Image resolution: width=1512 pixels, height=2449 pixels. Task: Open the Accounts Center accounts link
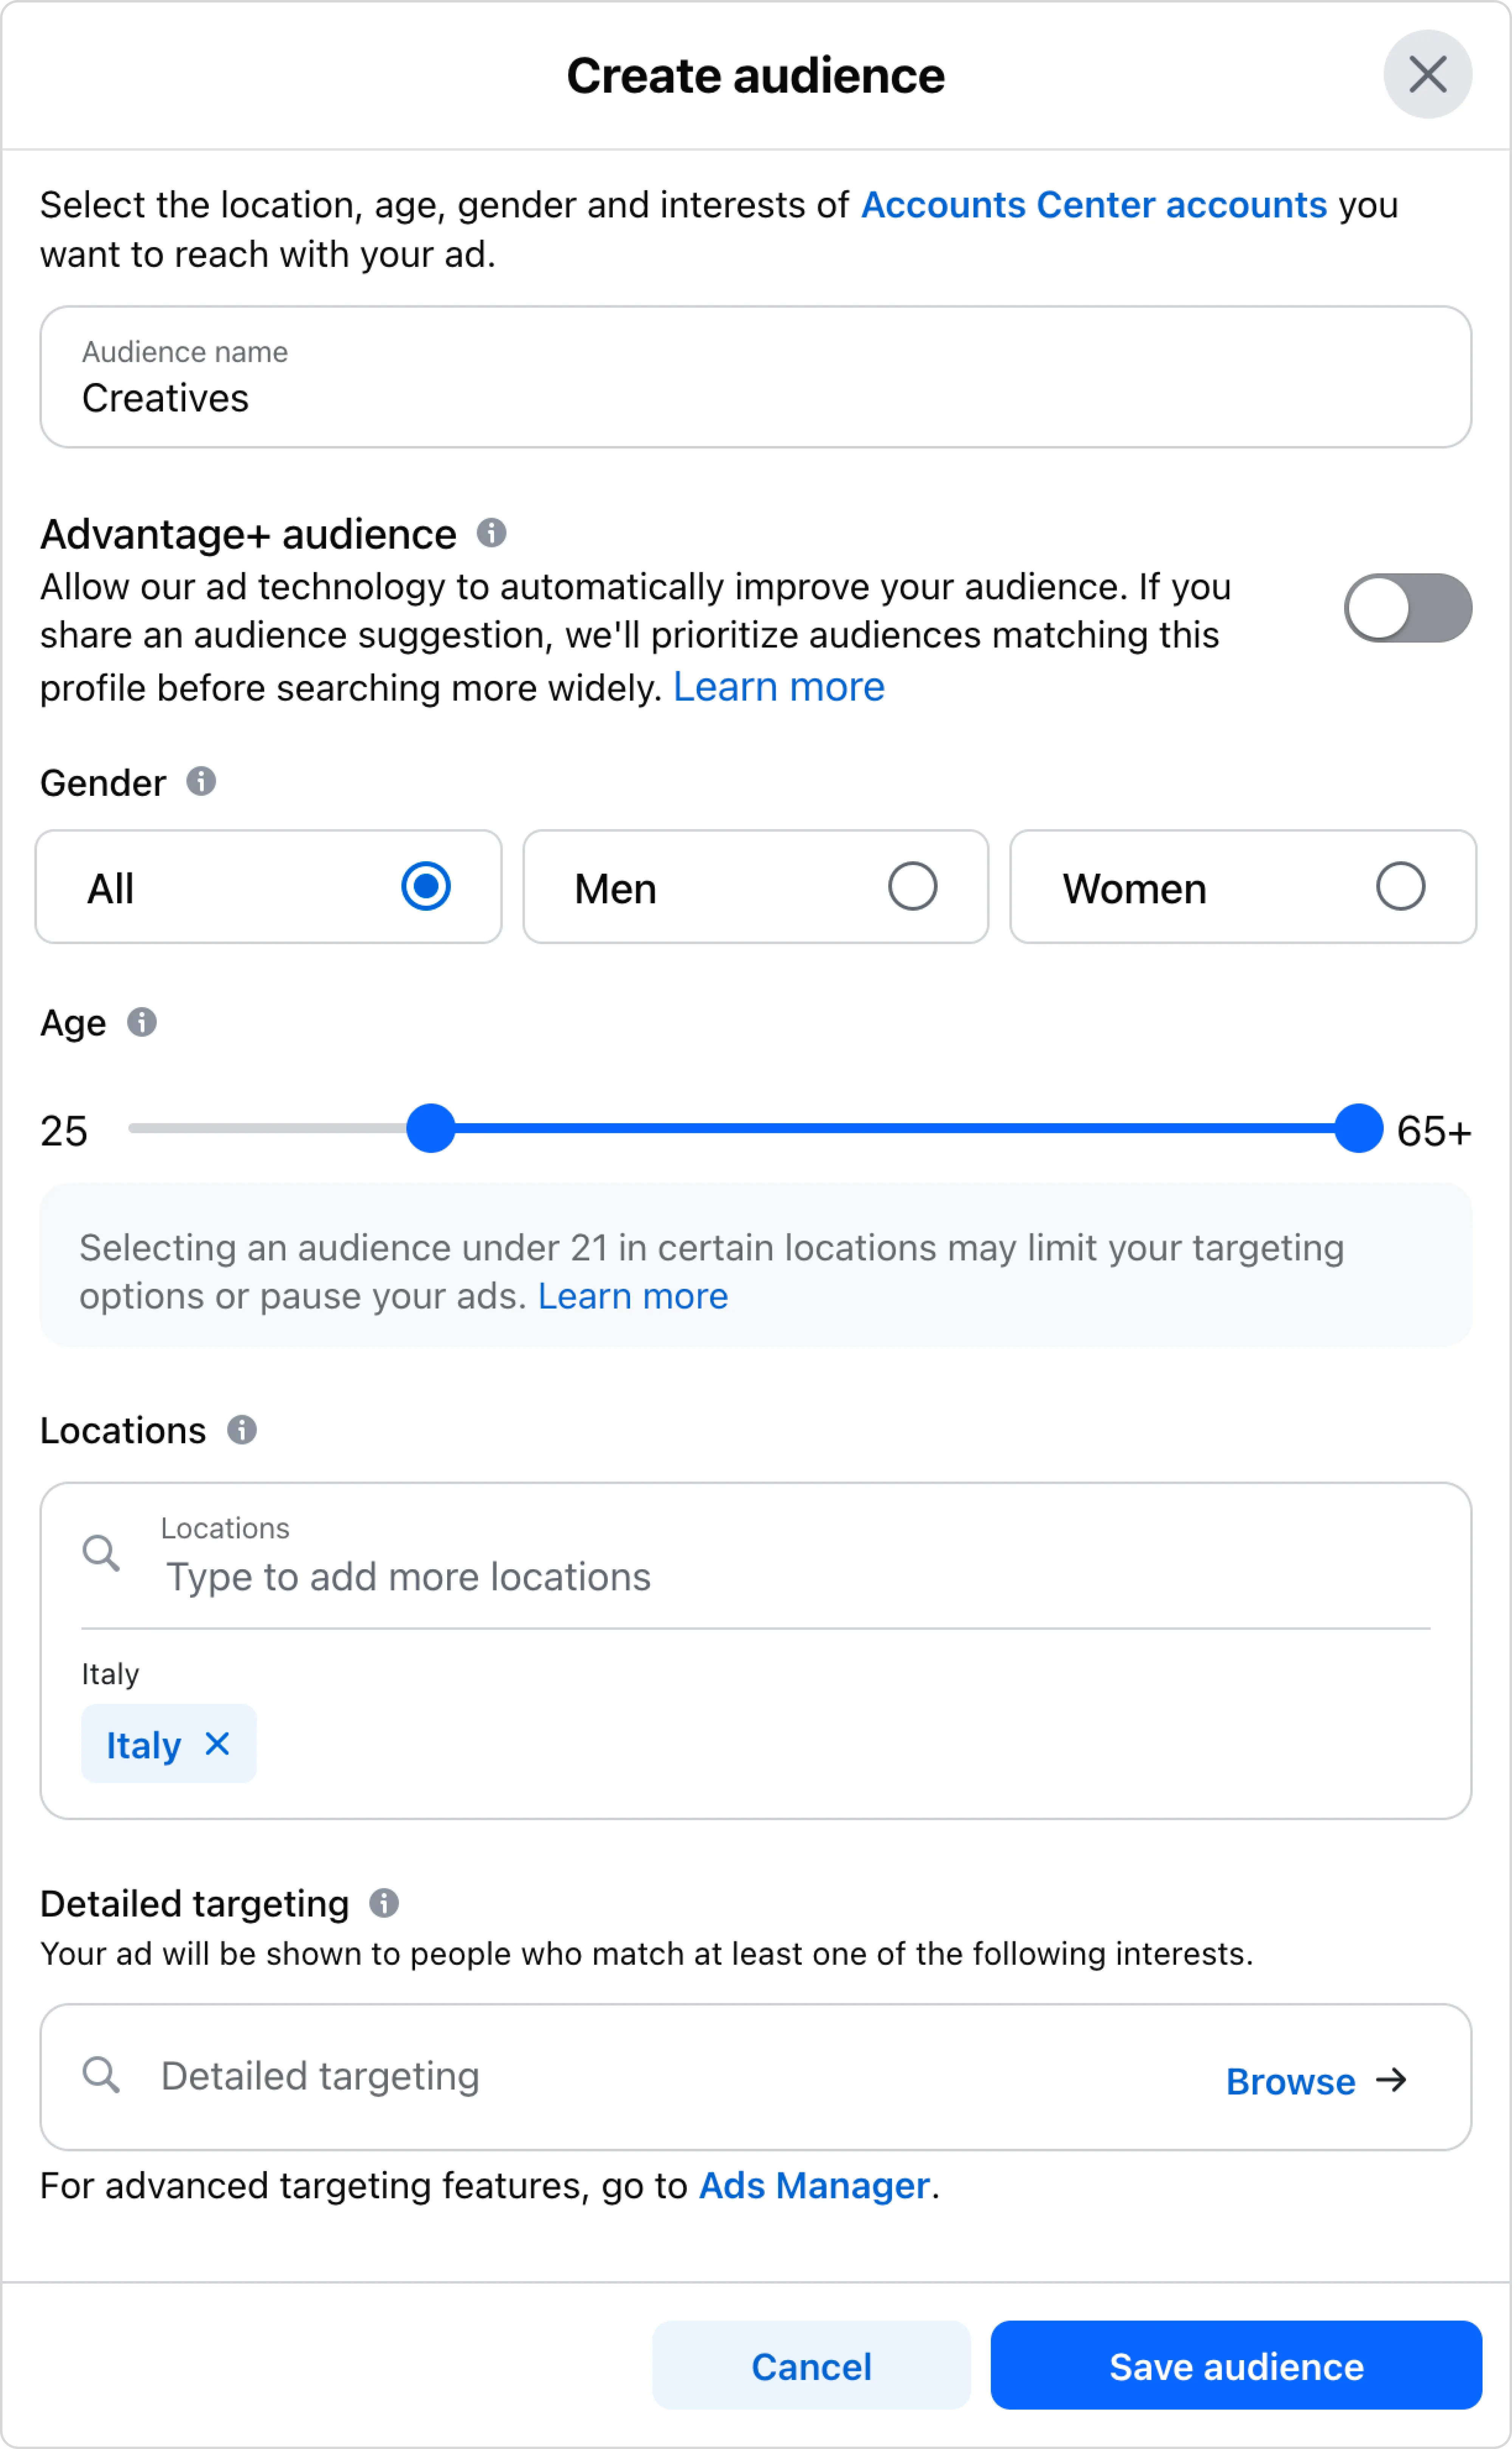[1096, 205]
